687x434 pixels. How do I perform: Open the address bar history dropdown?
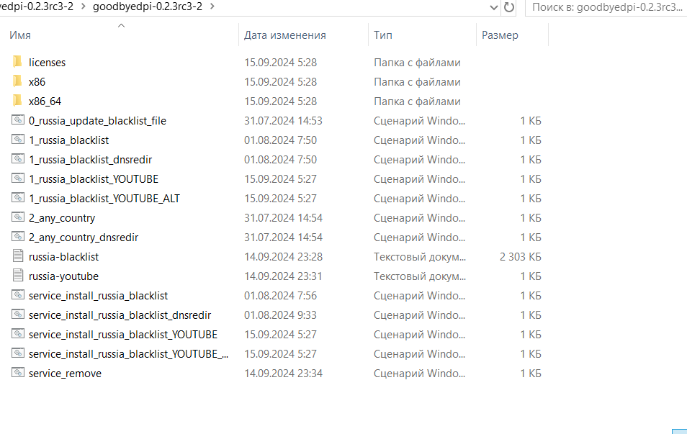pos(494,7)
